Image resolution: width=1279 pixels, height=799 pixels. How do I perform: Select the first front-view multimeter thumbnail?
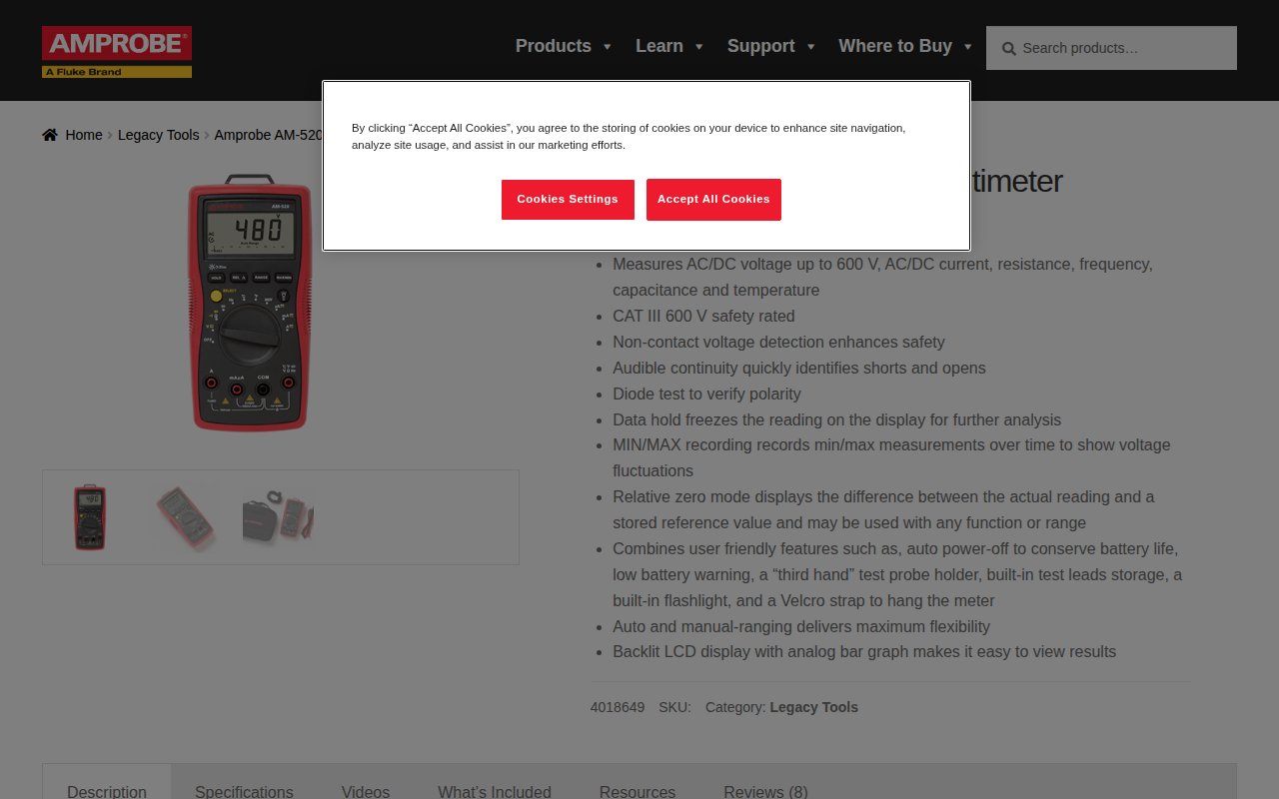[x=90, y=517]
